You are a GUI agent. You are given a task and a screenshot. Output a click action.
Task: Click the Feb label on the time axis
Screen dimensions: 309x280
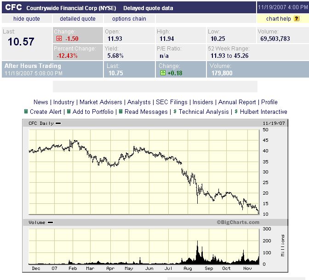pos(73,268)
